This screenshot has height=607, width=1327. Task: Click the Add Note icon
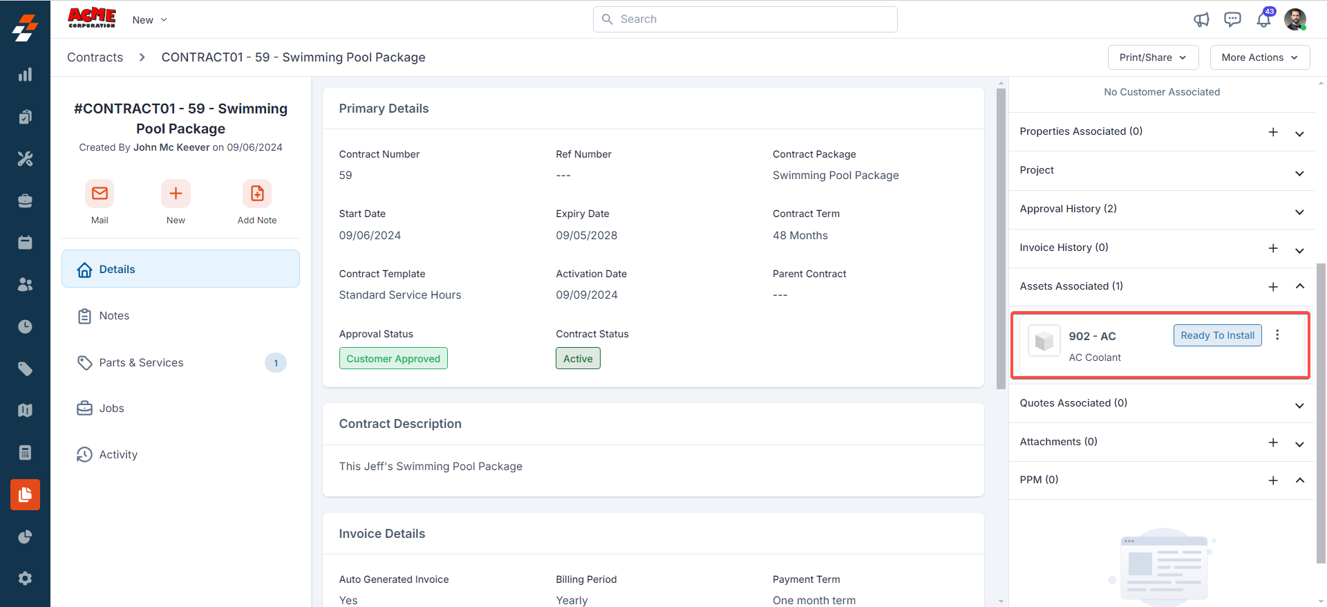pyautogui.click(x=256, y=194)
